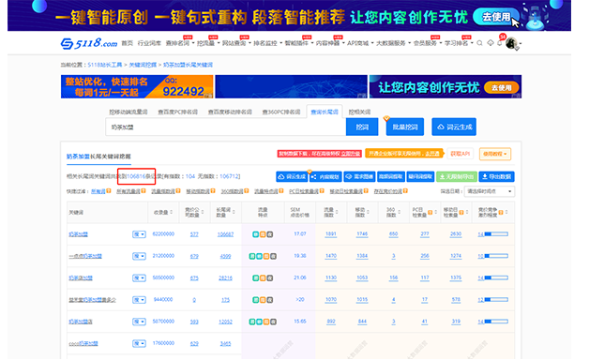
Task: Switch to the 查百度移动排名词 tab
Action: click(230, 112)
